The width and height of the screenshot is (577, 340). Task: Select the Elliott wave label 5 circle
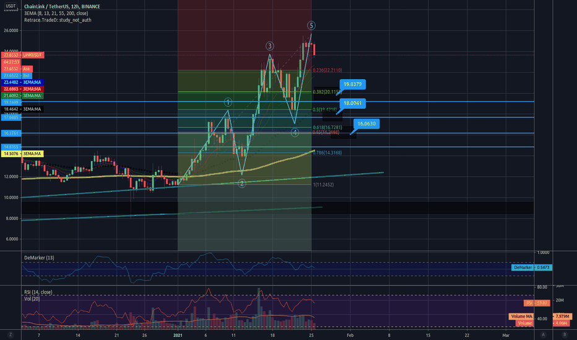pos(311,25)
